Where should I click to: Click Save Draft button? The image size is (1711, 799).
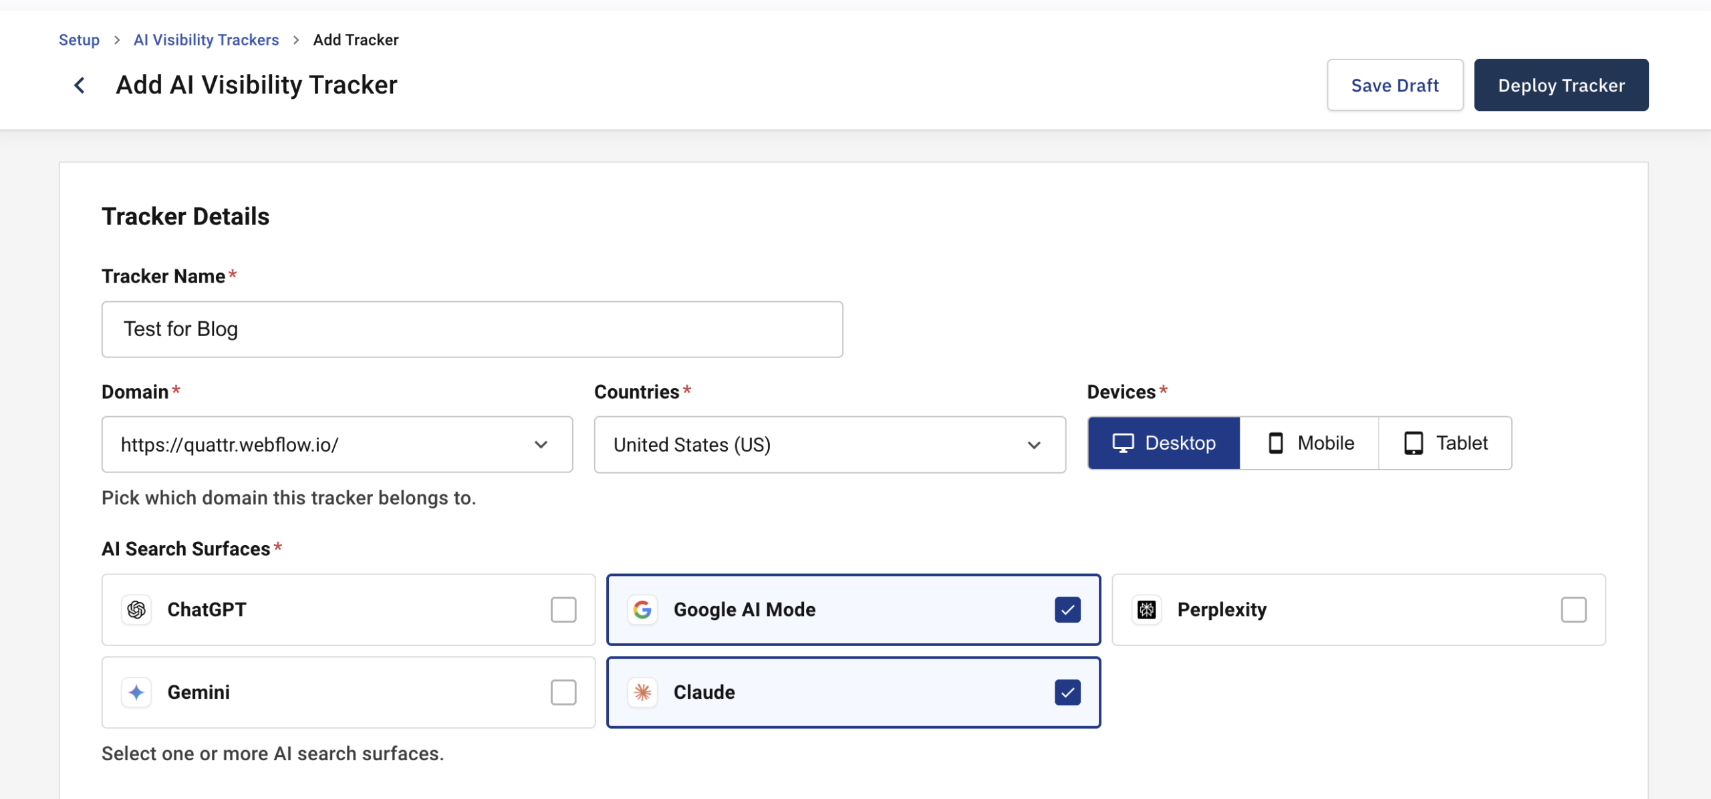[x=1395, y=85]
